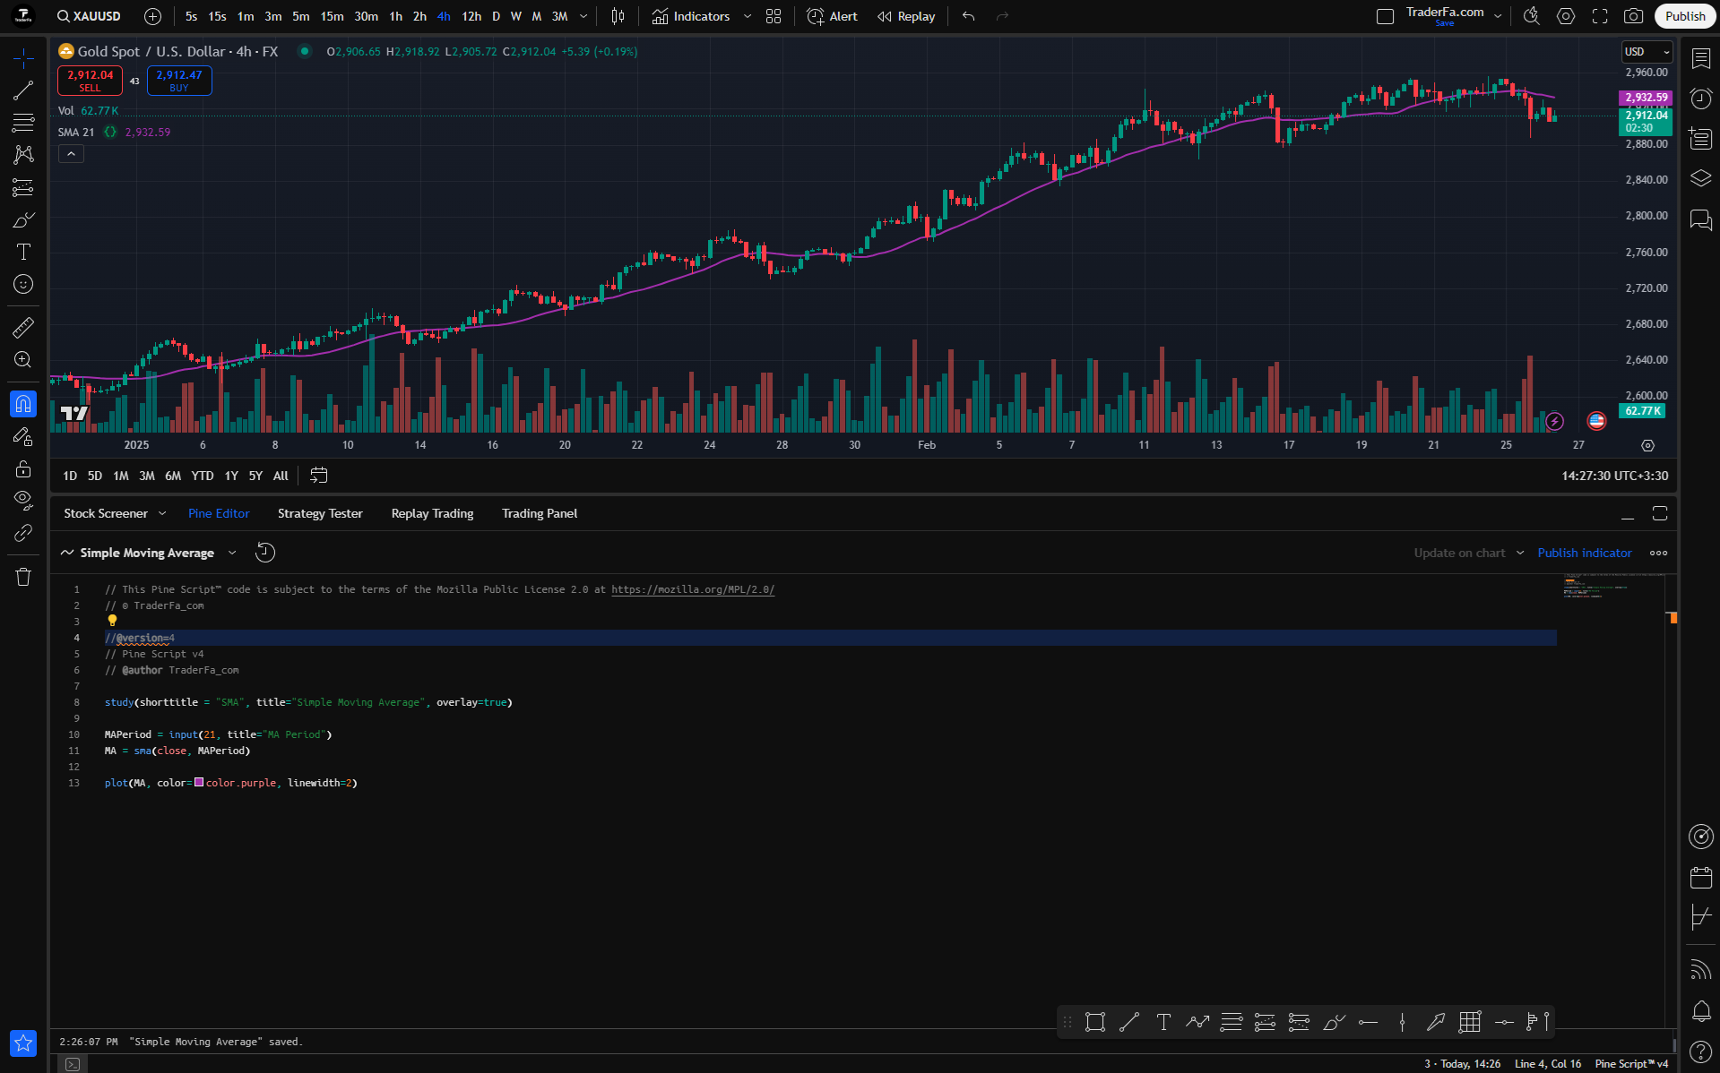1720x1073 pixels.
Task: Activate the zoom in tool
Action: [x=23, y=359]
